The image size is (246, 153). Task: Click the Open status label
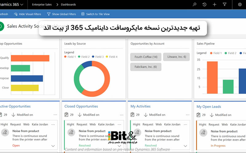(16, 146)
